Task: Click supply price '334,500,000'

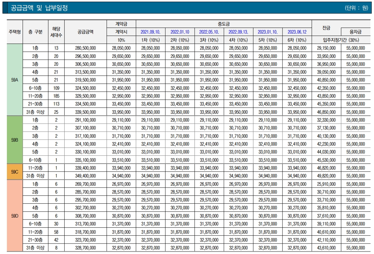Action: point(86,104)
